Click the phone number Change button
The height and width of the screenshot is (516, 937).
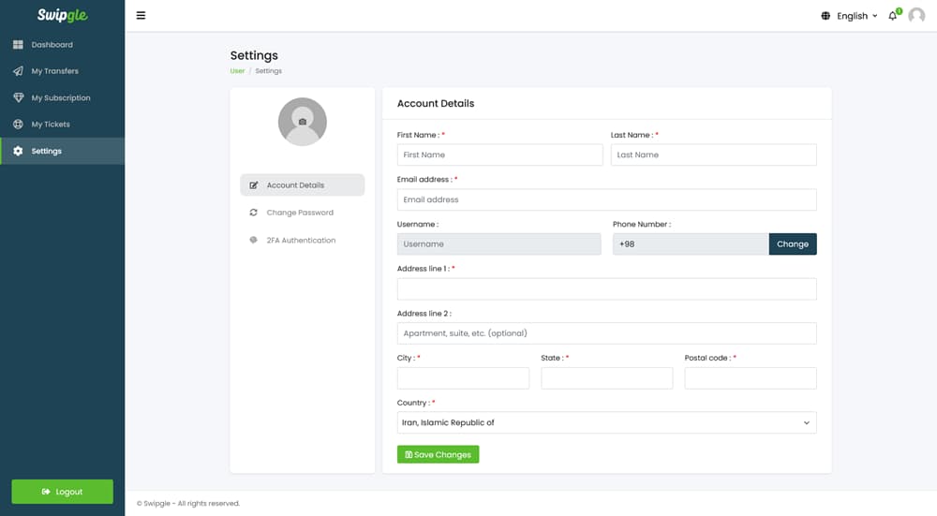[x=793, y=244]
